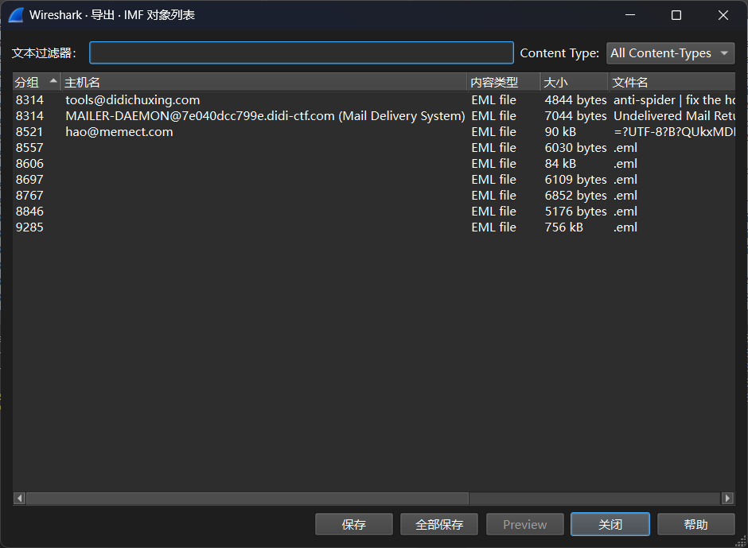Select packet 9285 row

click(374, 227)
